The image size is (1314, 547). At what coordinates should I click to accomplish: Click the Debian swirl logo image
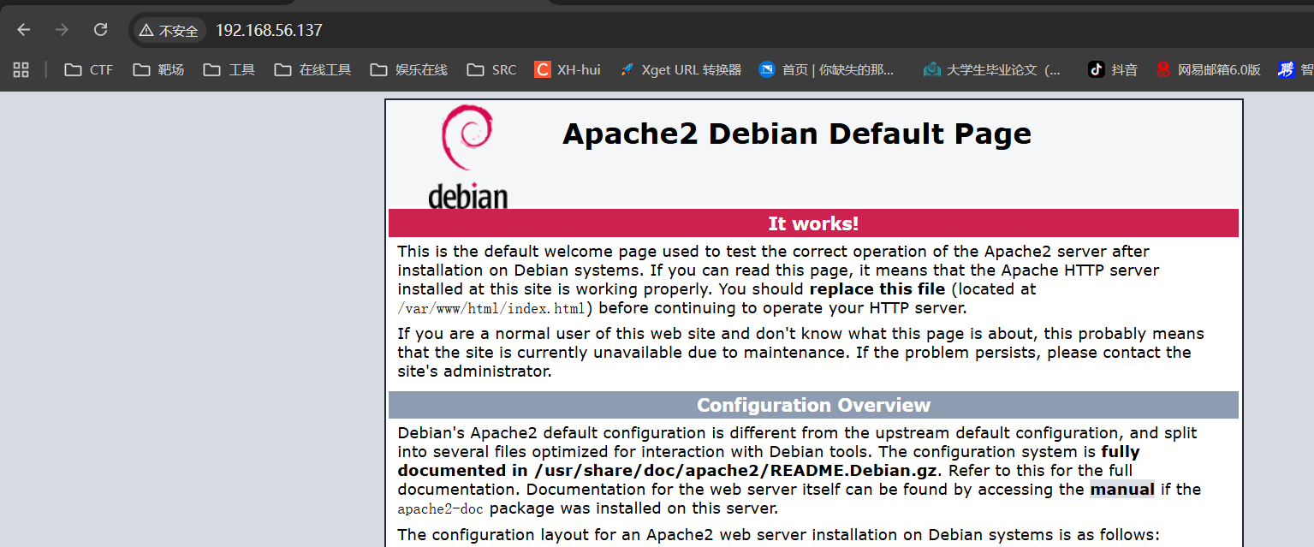(467, 157)
